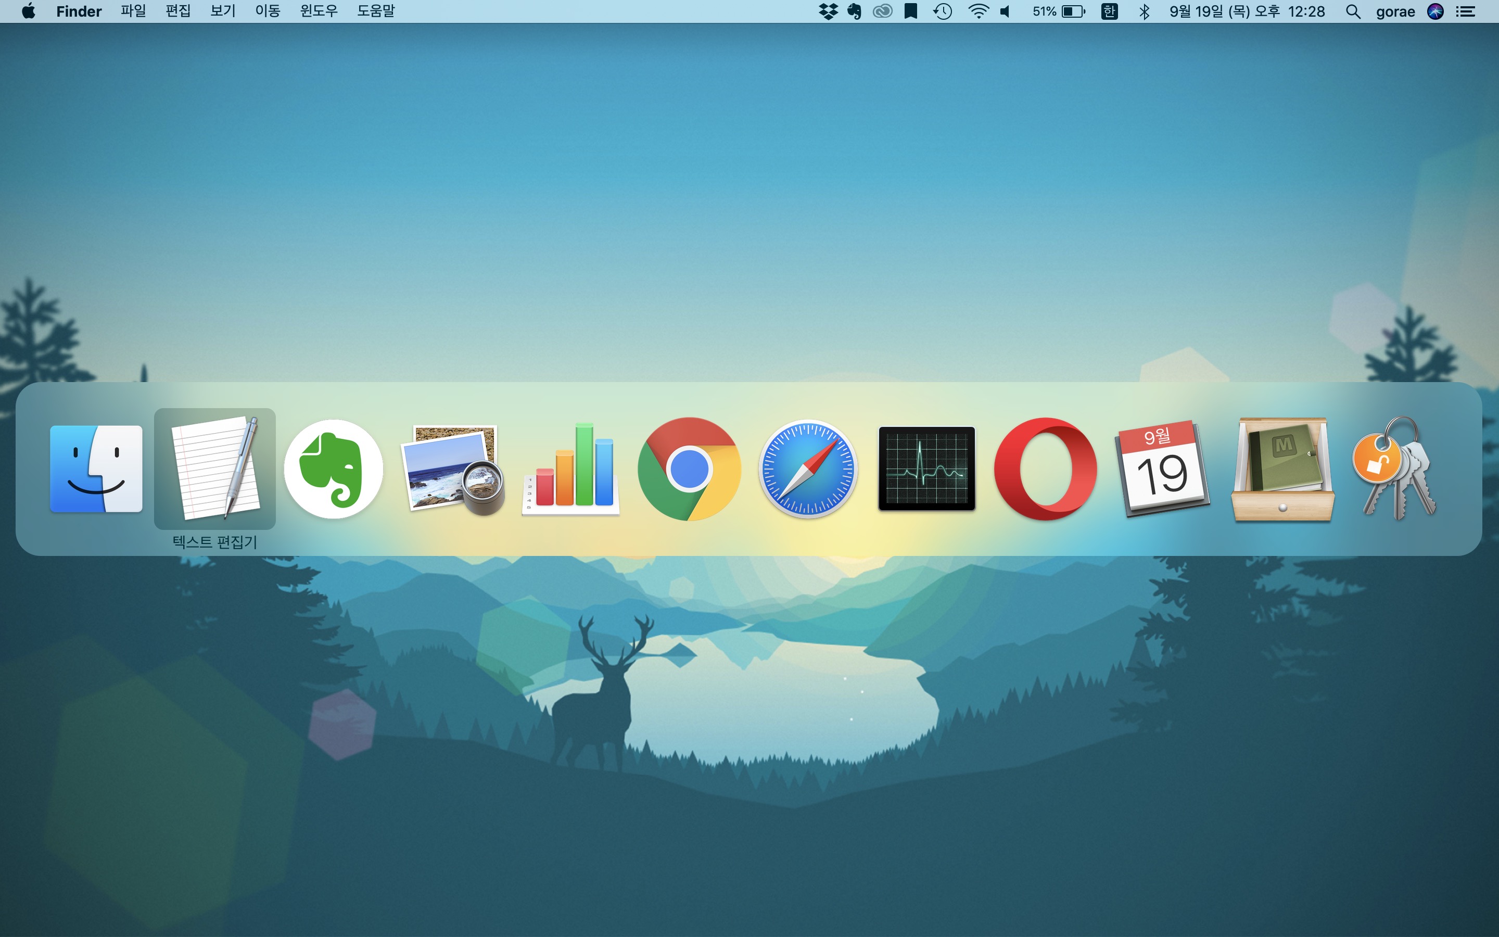The height and width of the screenshot is (937, 1499).
Task: Switch to the Numbers chart icon
Action: [x=570, y=470]
